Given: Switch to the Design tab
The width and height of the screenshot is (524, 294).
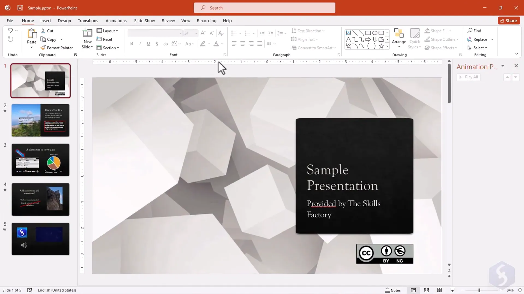Looking at the screenshot, I should click(x=64, y=21).
